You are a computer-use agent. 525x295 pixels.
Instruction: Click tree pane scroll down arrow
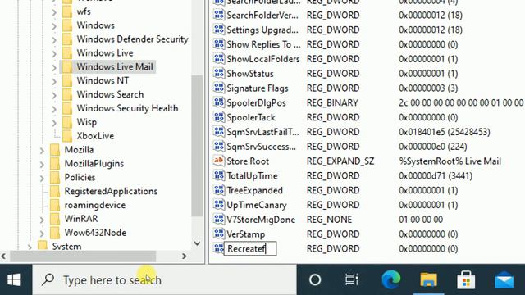[x=197, y=243]
